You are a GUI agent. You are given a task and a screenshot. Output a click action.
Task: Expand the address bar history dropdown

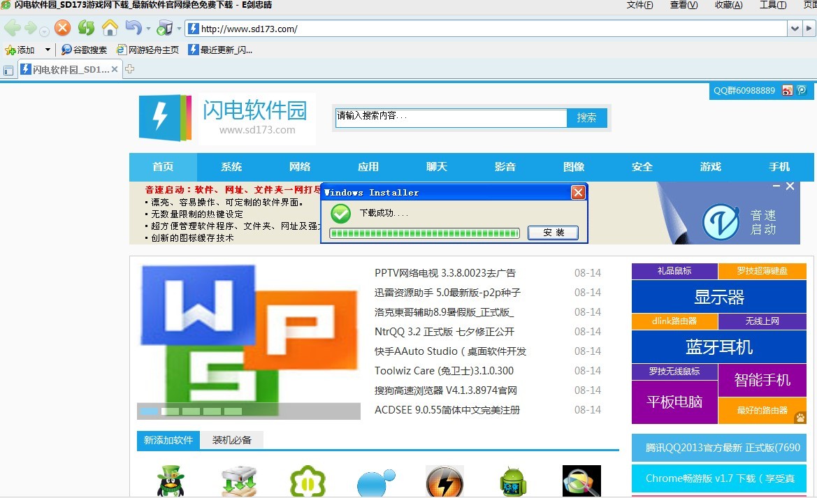795,29
